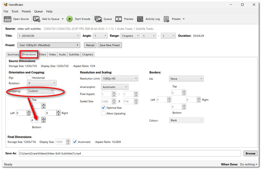Expand the Add to Queue dropdown arrow
The width and height of the screenshot is (261, 169).
pos(63,19)
